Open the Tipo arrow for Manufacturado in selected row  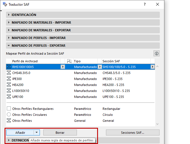[100, 67]
